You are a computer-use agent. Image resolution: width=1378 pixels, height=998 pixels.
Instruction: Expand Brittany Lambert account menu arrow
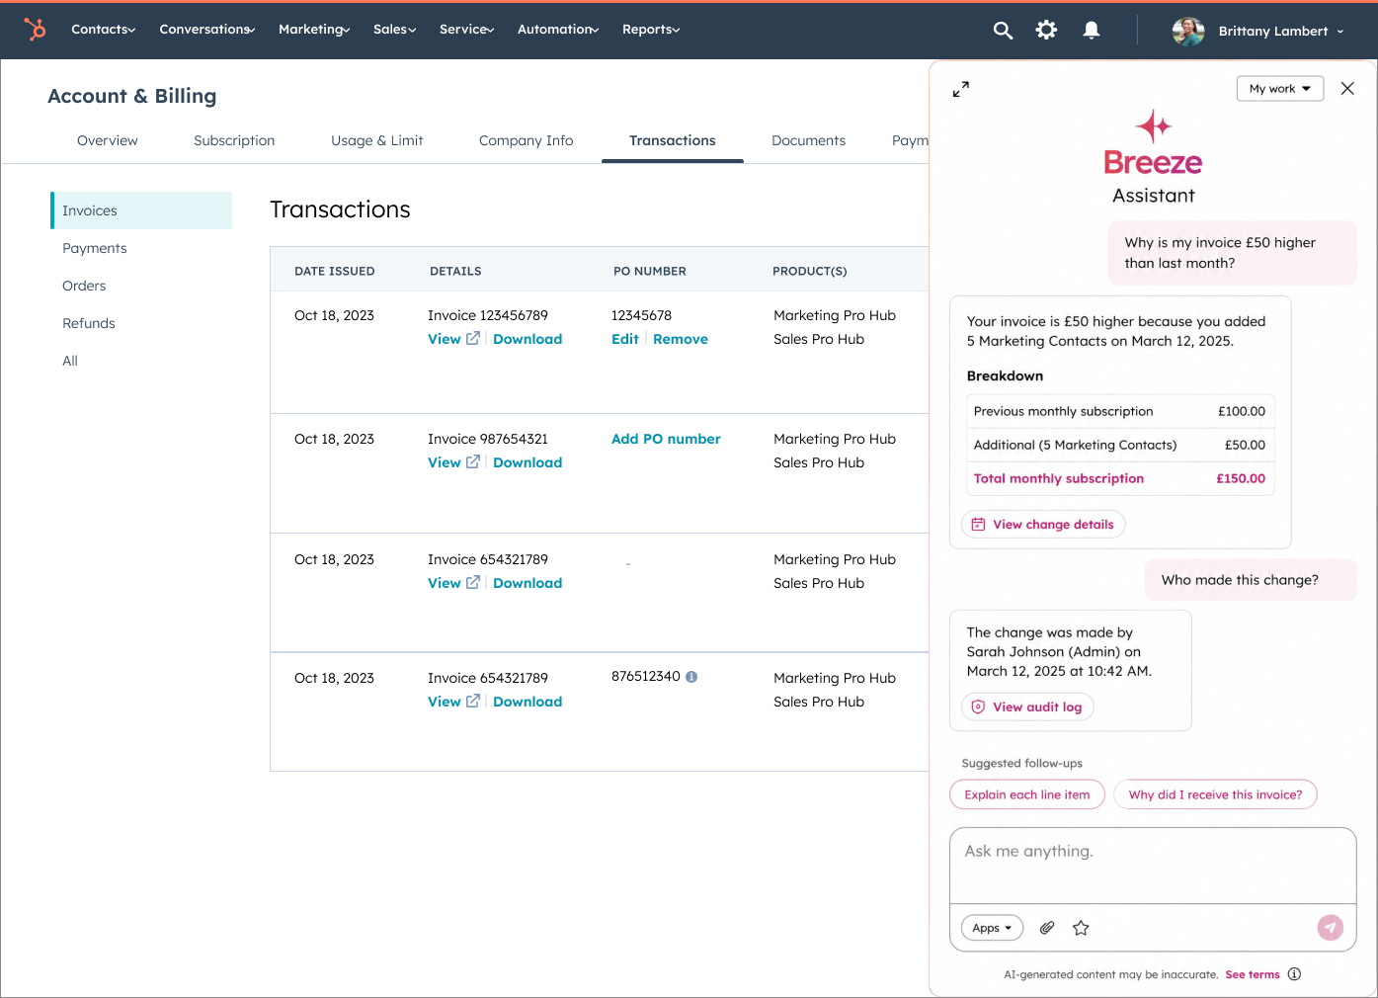pos(1340,32)
